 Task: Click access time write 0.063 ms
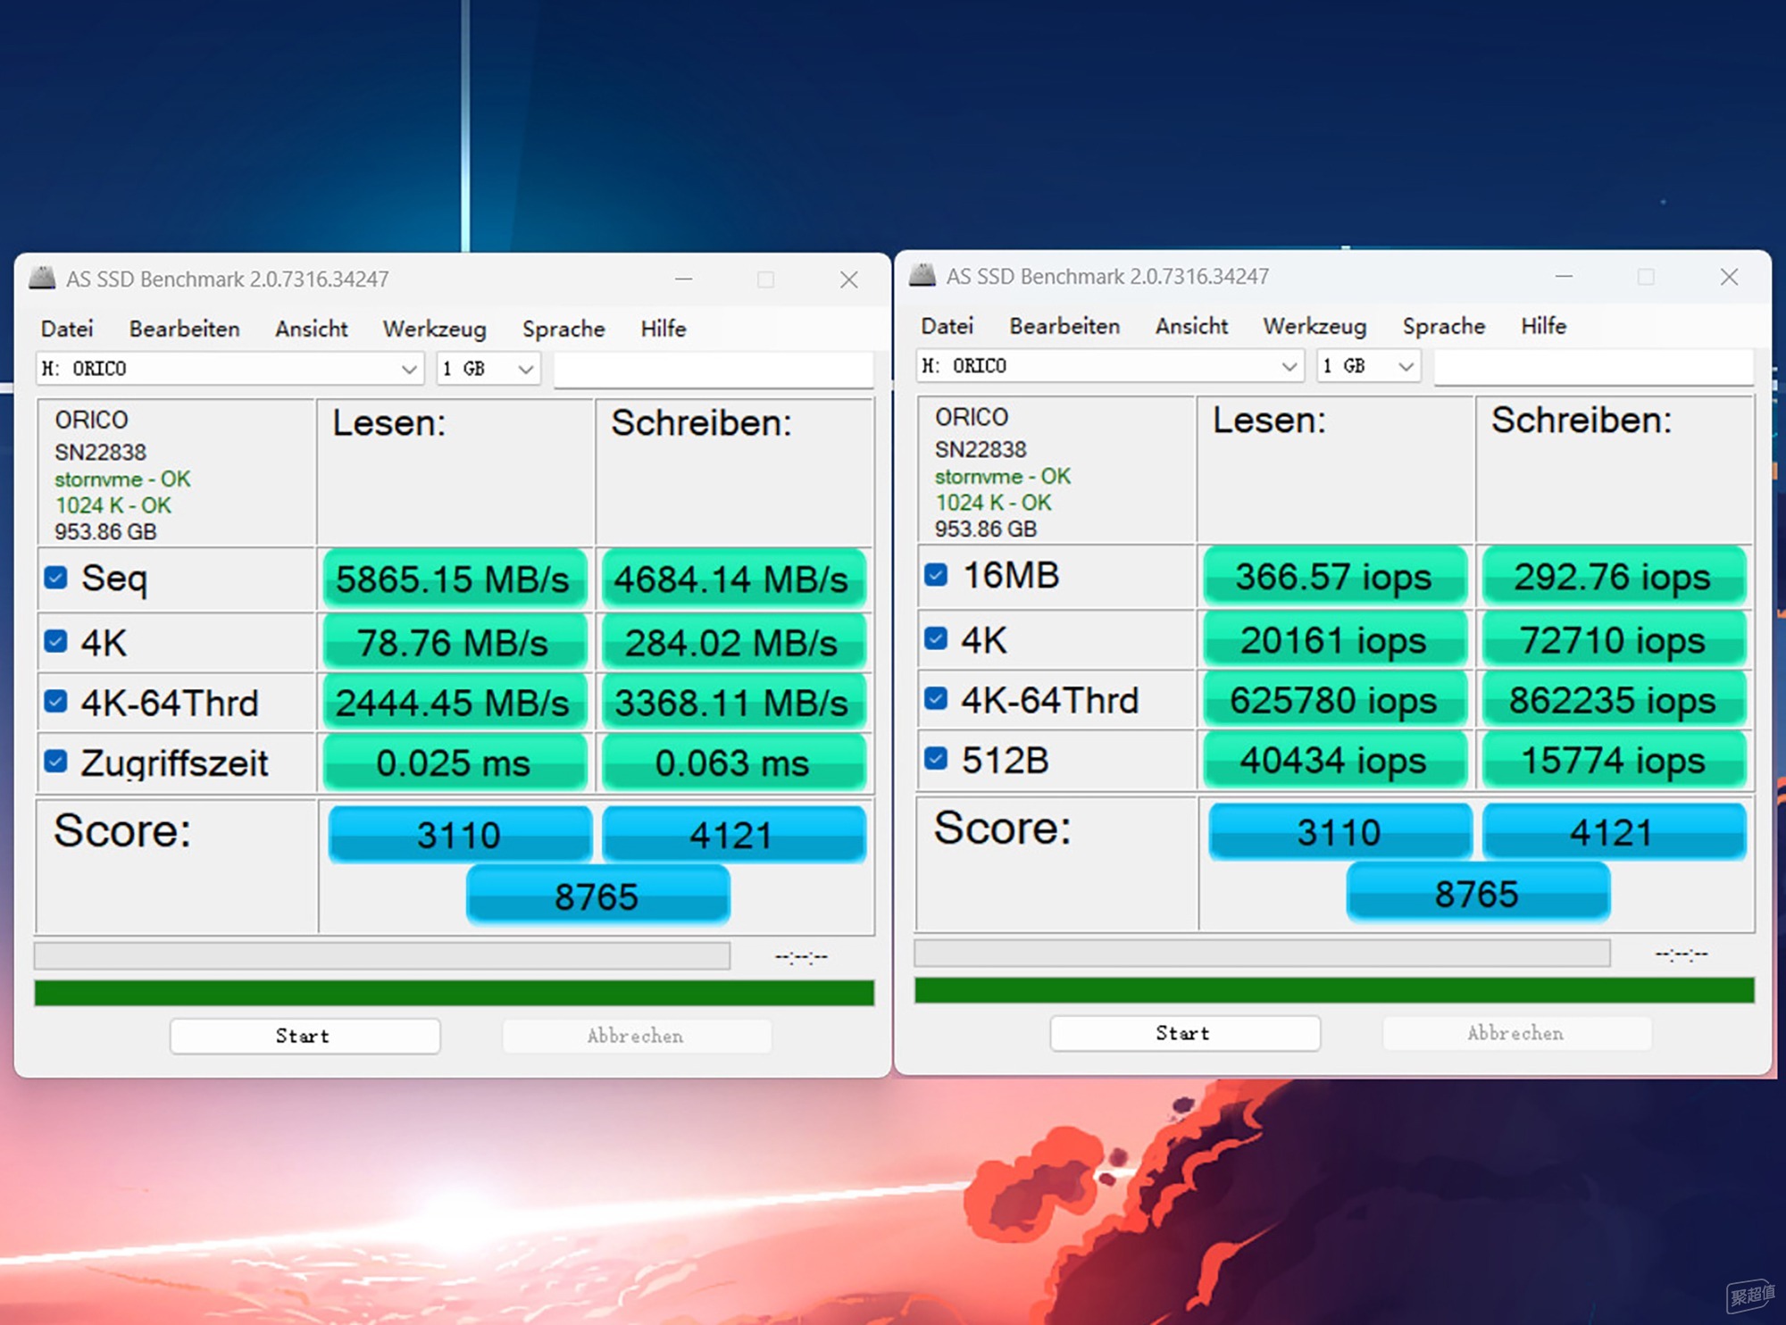732,762
